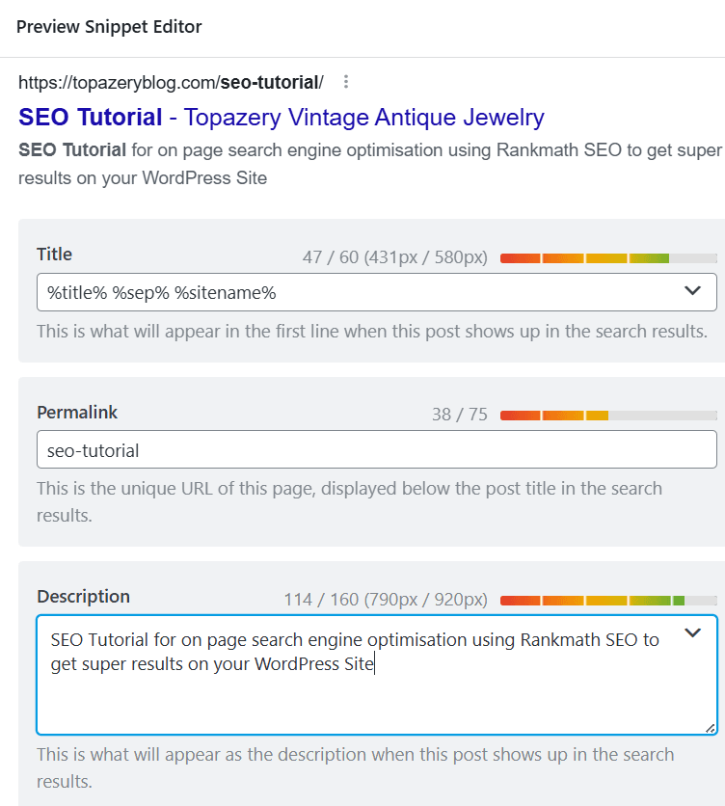
Task: Click the 114 / 160 description character counter
Action: tap(386, 600)
